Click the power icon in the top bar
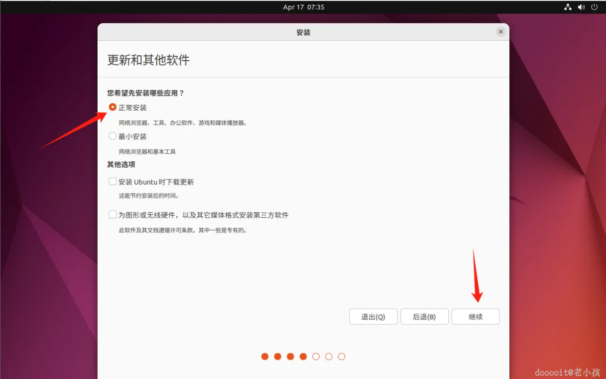This screenshot has height=379, width=606. (x=595, y=7)
